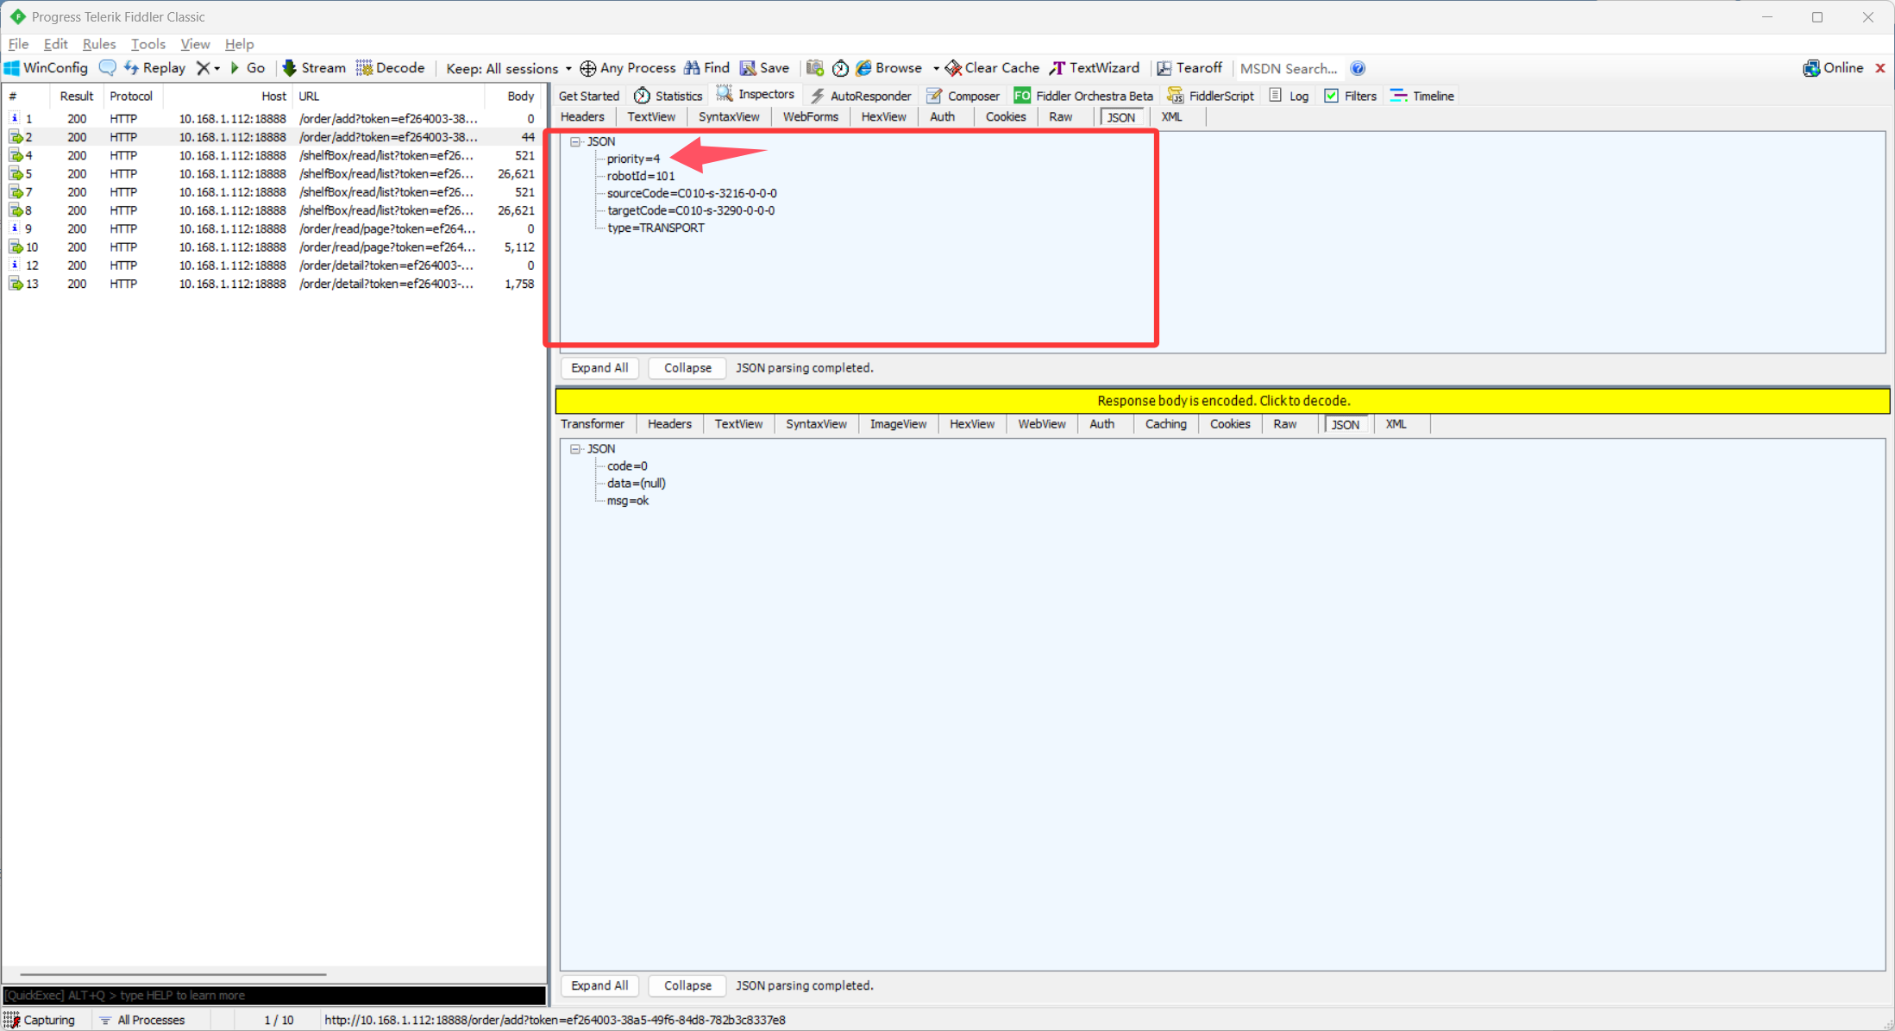Viewport: 1895px width, 1031px height.
Task: Open the Tools menu
Action: tap(147, 44)
